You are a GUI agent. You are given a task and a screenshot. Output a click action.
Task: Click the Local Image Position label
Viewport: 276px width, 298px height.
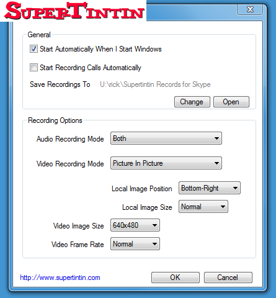142,189
